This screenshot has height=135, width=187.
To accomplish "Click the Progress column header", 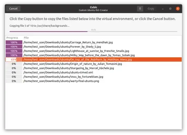I will pos(12,38).
